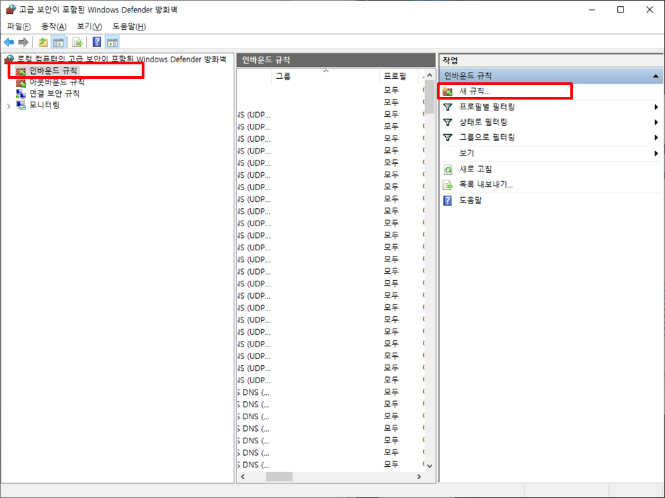Toggle the Show/Hide Action Pane toolbar icon
The image size is (665, 498).
(113, 42)
